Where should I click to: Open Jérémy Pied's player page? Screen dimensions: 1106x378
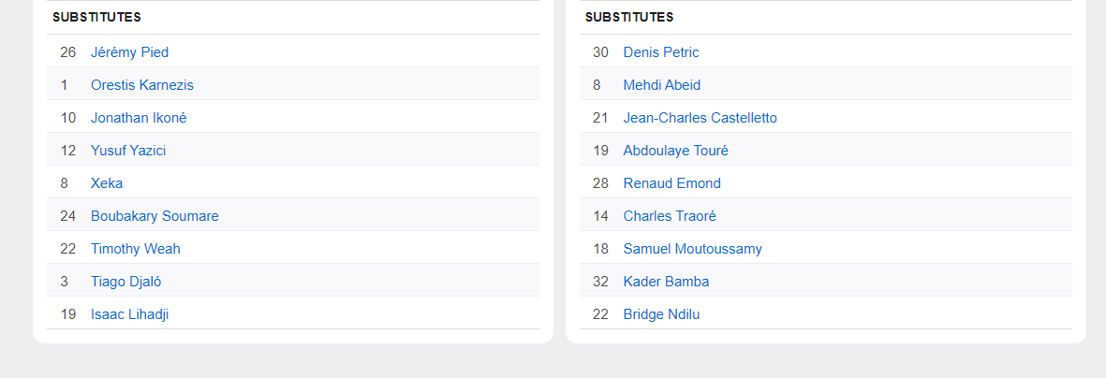click(x=129, y=52)
